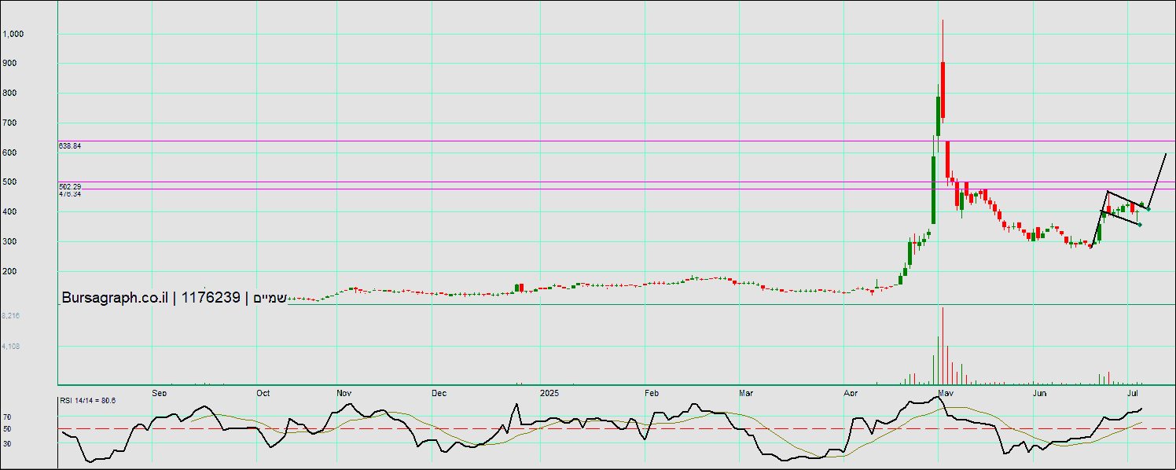Click the black projected upward arrow line

coord(1157,180)
